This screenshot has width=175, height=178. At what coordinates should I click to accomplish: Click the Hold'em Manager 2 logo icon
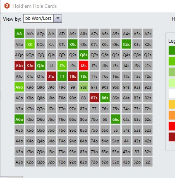pos(7,6)
